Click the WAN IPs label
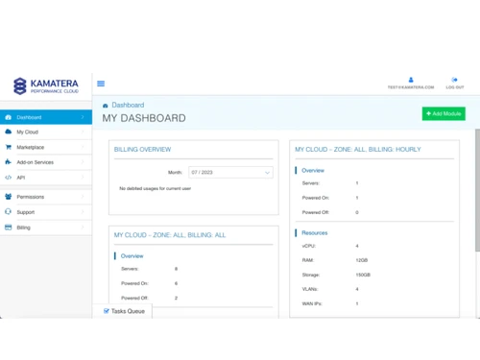Screen dimensions: 480x360 coord(312,303)
